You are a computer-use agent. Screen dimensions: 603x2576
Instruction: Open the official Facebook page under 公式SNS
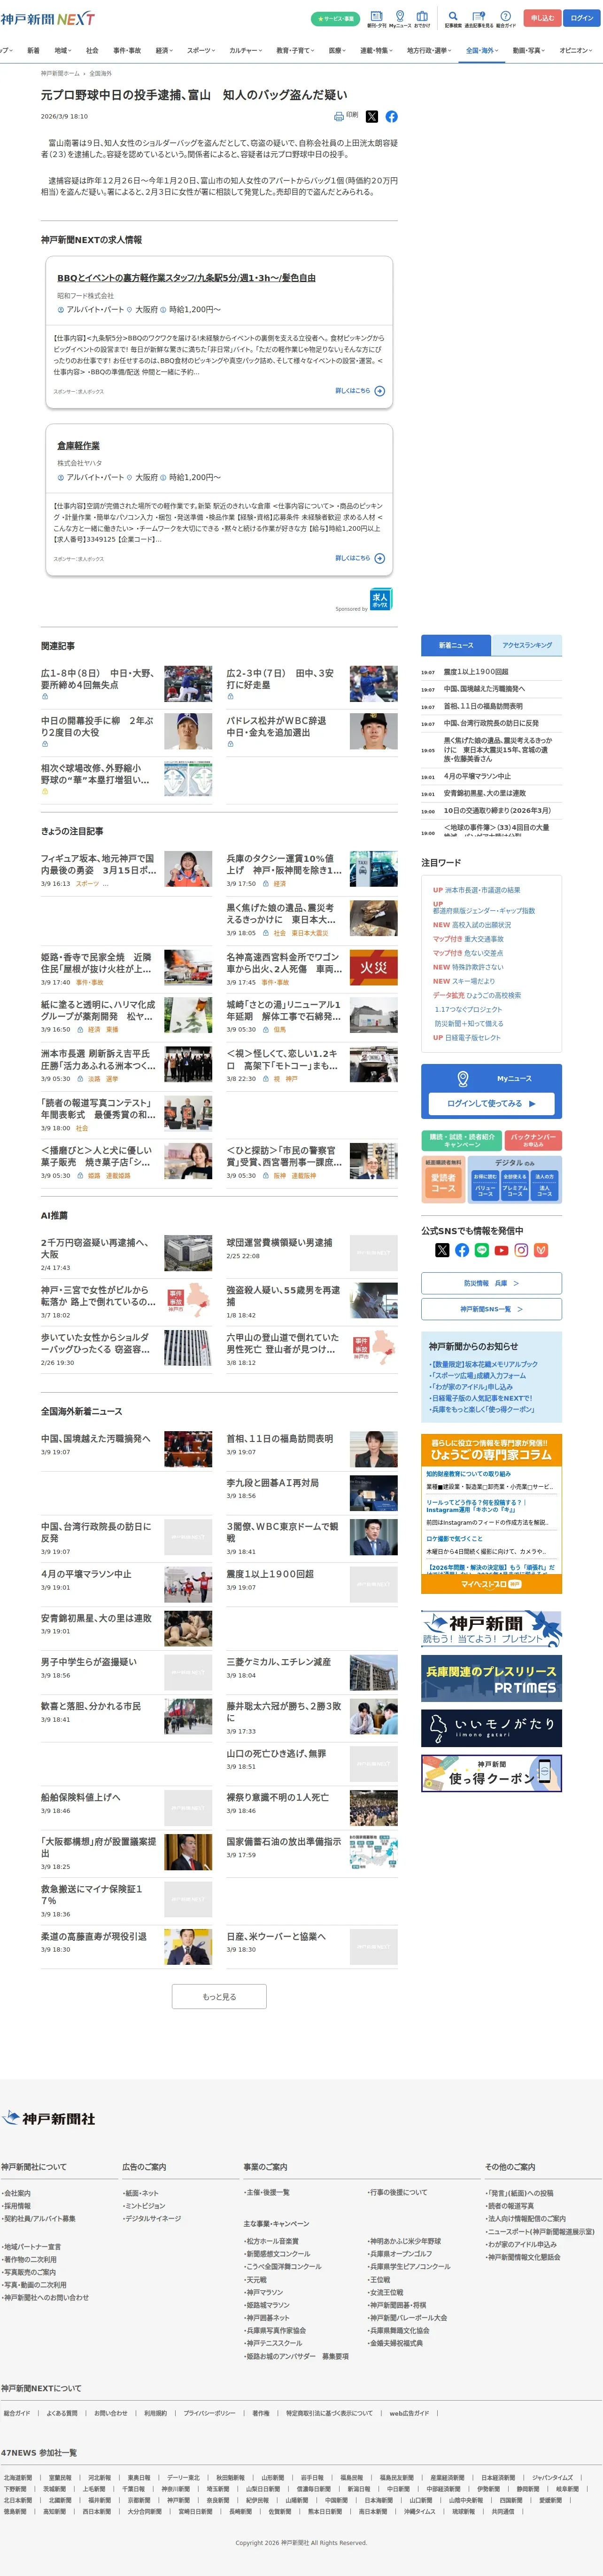[x=462, y=1250]
